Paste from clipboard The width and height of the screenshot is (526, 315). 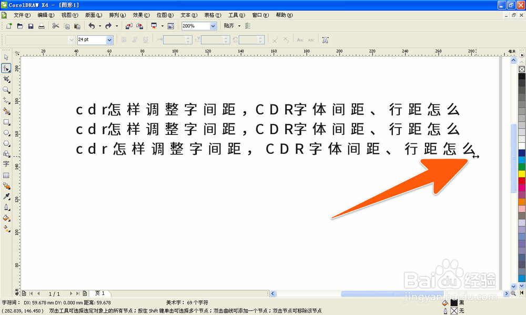click(x=77, y=26)
